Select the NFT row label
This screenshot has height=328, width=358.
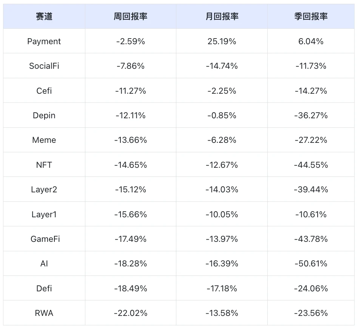(44, 165)
